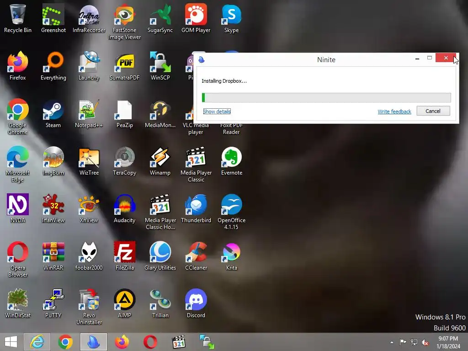
Task: Open WinSCP from the taskbar
Action: point(207,342)
